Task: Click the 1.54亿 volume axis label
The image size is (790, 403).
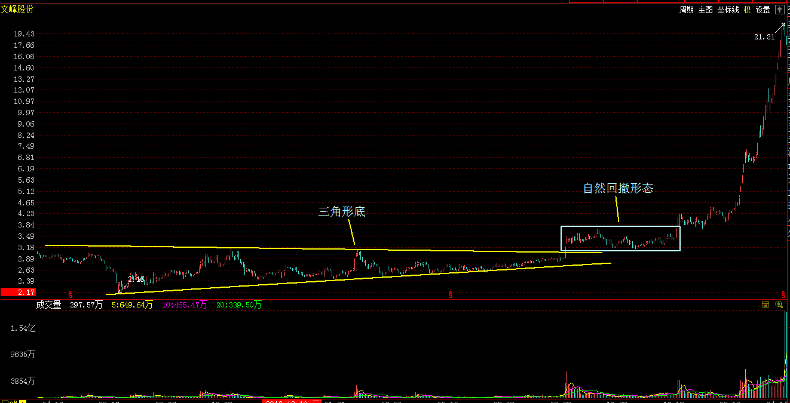Action: coord(24,328)
